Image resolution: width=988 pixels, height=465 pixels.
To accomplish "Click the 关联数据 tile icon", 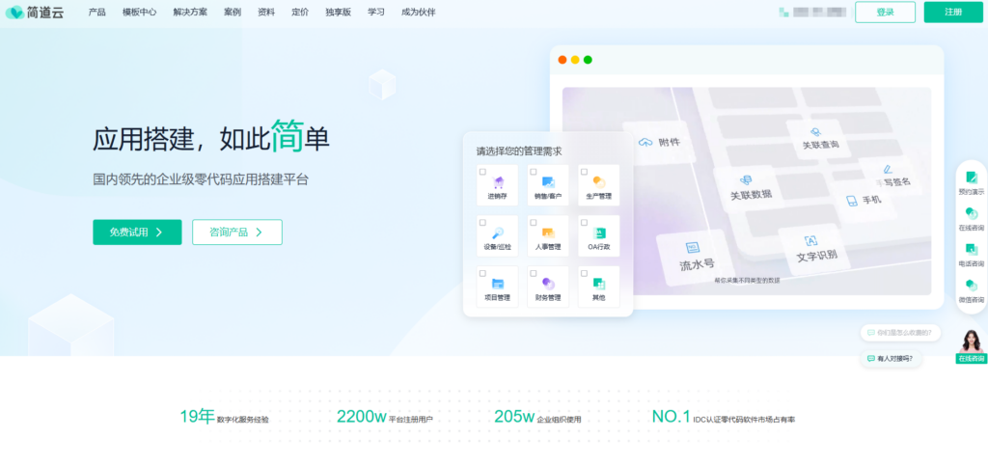I will [x=746, y=180].
